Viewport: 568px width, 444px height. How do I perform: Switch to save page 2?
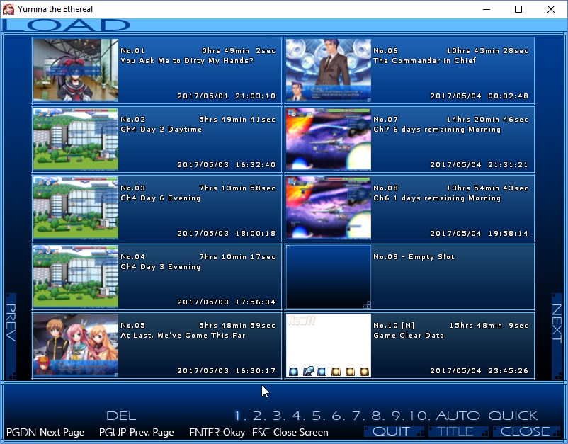click(259, 416)
